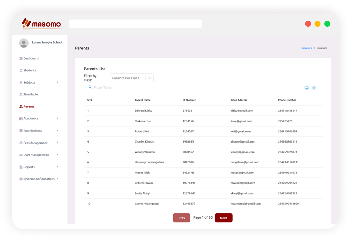Click the user avatar next to Lunna Sample School
This screenshot has height=240, width=350.
click(x=24, y=43)
